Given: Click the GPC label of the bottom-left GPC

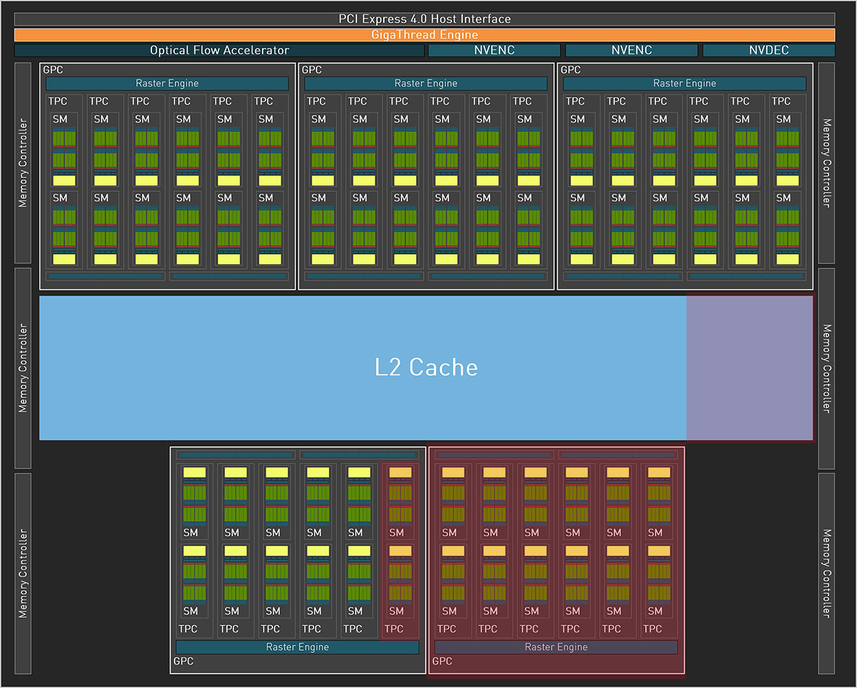Looking at the screenshot, I should point(184,661).
